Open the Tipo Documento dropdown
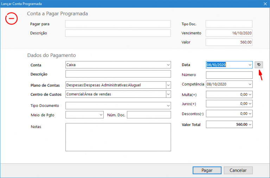Screen dimensions: 270x178 tap(168, 106)
